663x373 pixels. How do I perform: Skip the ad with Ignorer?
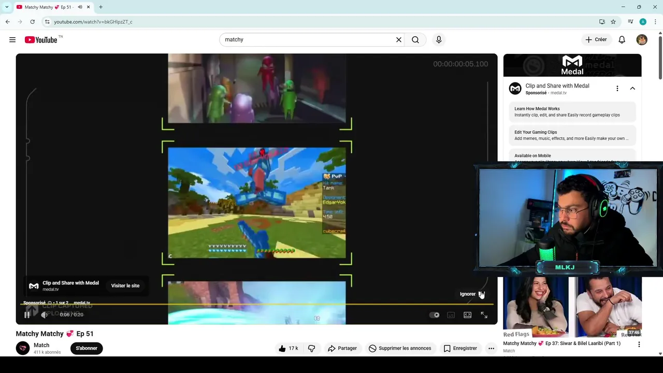(472, 294)
